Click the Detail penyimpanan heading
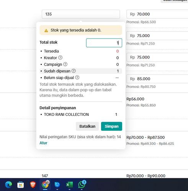 point(58,108)
